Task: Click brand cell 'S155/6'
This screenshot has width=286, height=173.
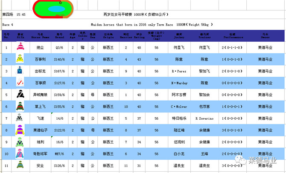Action: click(x=59, y=107)
